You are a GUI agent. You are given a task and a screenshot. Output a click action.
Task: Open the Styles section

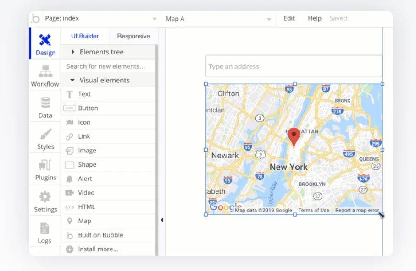point(45,139)
